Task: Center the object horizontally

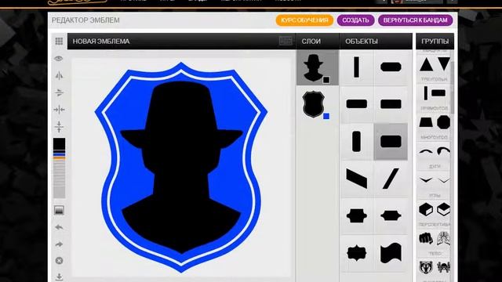Action: click(59, 110)
